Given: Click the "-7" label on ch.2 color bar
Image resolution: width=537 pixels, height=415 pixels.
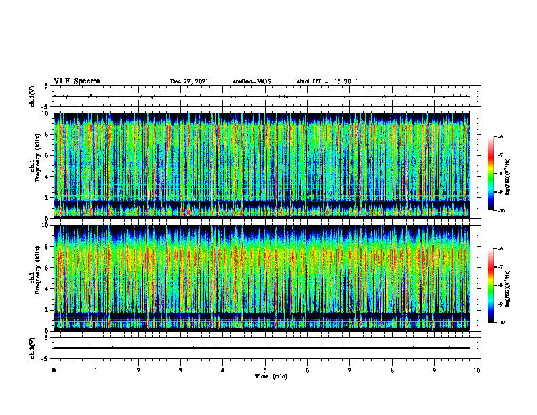Looking at the screenshot, I should coord(500,267).
